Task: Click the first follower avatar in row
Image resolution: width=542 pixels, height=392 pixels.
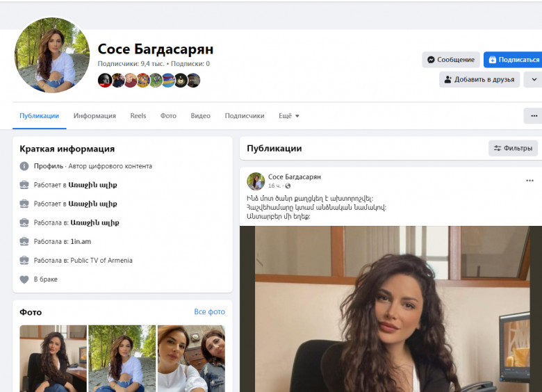Action: [104, 81]
